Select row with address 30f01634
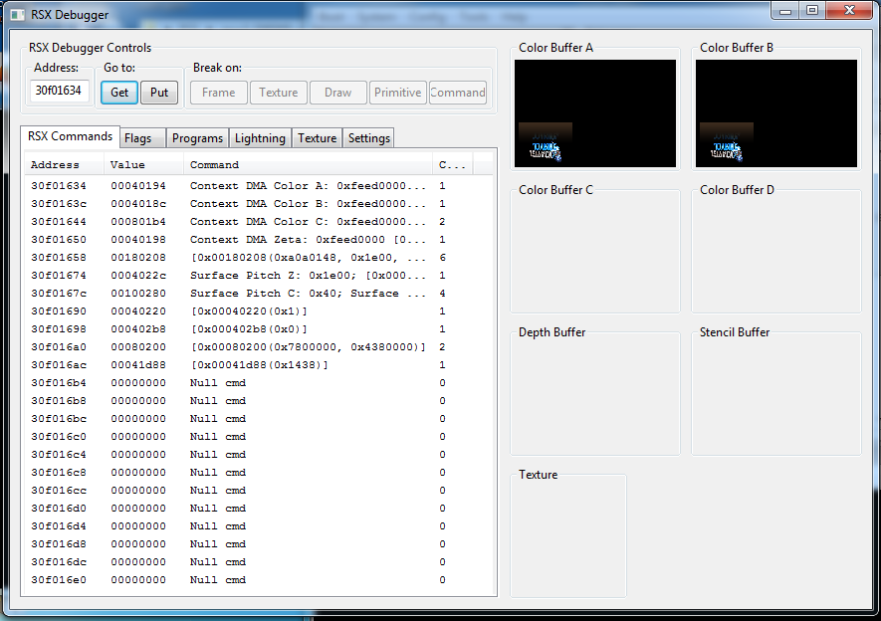 pyautogui.click(x=259, y=186)
